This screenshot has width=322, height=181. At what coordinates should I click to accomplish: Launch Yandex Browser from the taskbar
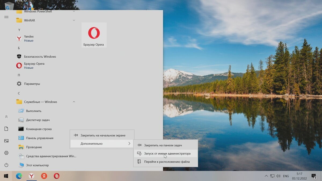(x=31, y=176)
